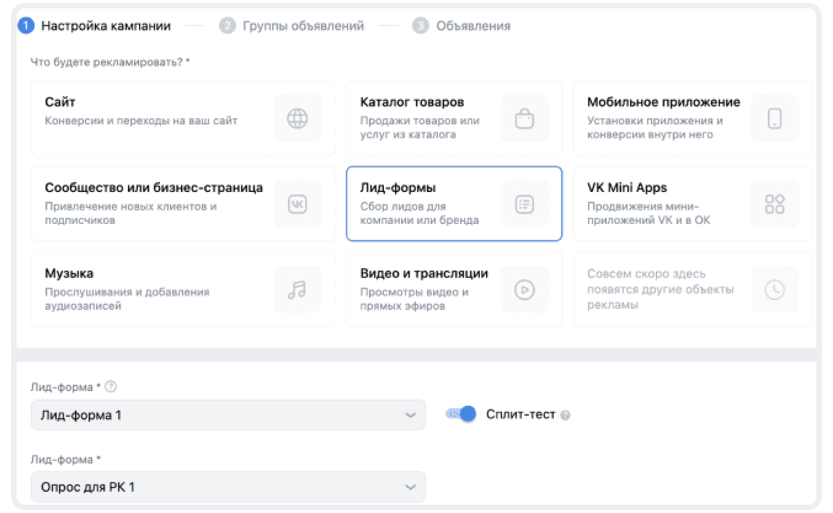Click 'Установки приложения и конверсии' description
833x513 pixels.
click(655, 128)
